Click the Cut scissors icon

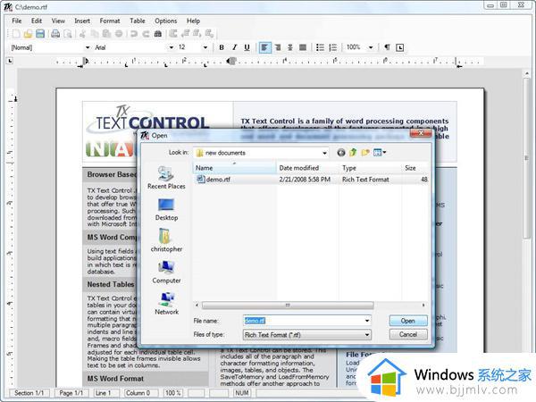[x=82, y=34]
